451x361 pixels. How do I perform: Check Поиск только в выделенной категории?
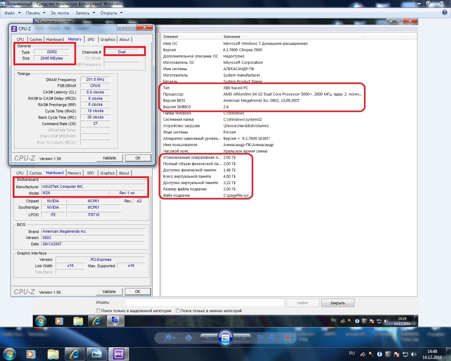pos(98,311)
